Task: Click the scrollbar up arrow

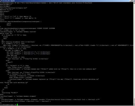Action: (x=134, y=3)
